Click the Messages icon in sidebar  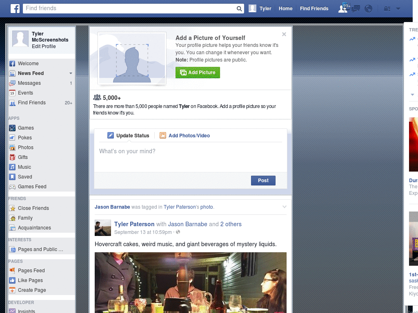[x=12, y=83]
